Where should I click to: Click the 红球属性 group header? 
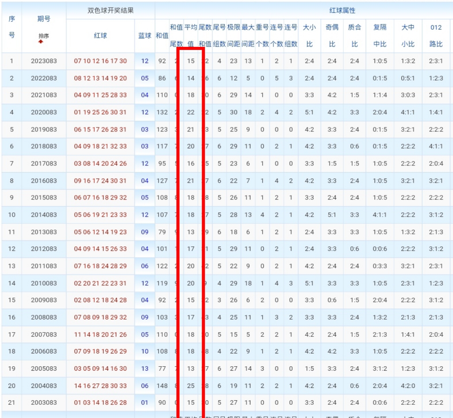click(342, 11)
